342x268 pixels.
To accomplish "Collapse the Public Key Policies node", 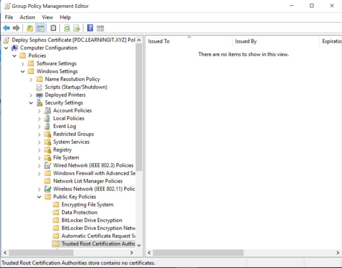I will tap(39, 197).
